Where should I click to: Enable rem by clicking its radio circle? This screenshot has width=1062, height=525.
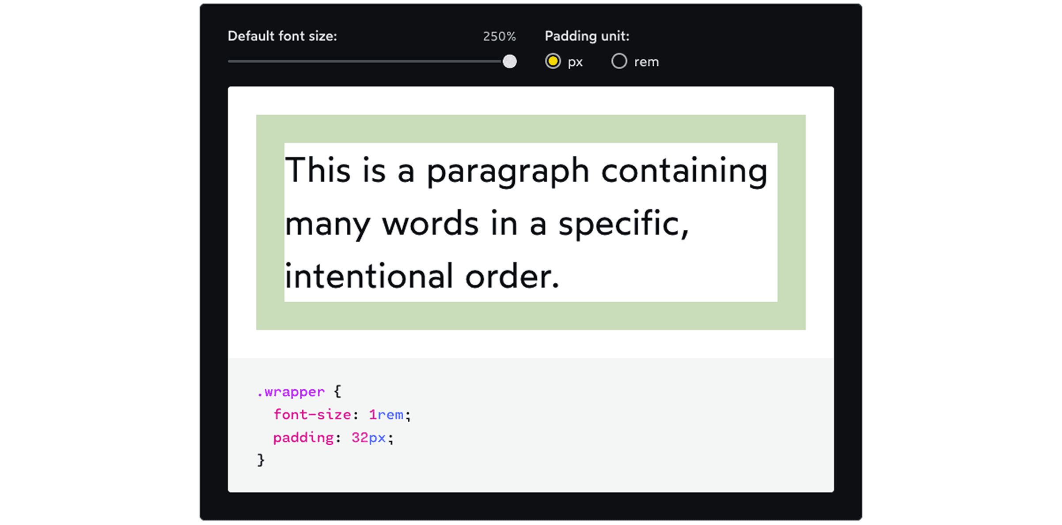[619, 61]
